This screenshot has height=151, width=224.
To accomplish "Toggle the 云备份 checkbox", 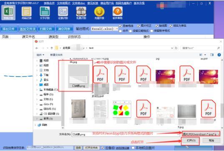I will pyautogui.click(x=103, y=148).
